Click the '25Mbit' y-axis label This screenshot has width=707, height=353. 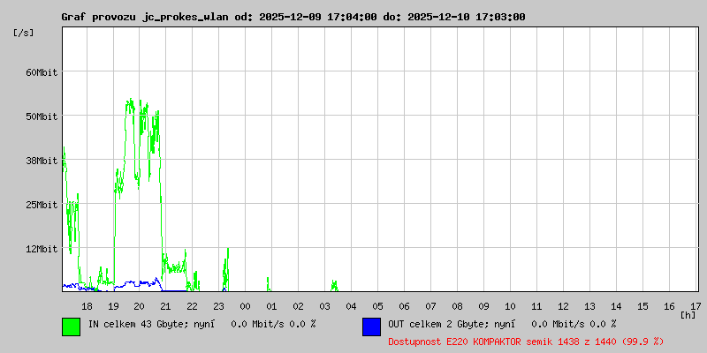point(42,205)
